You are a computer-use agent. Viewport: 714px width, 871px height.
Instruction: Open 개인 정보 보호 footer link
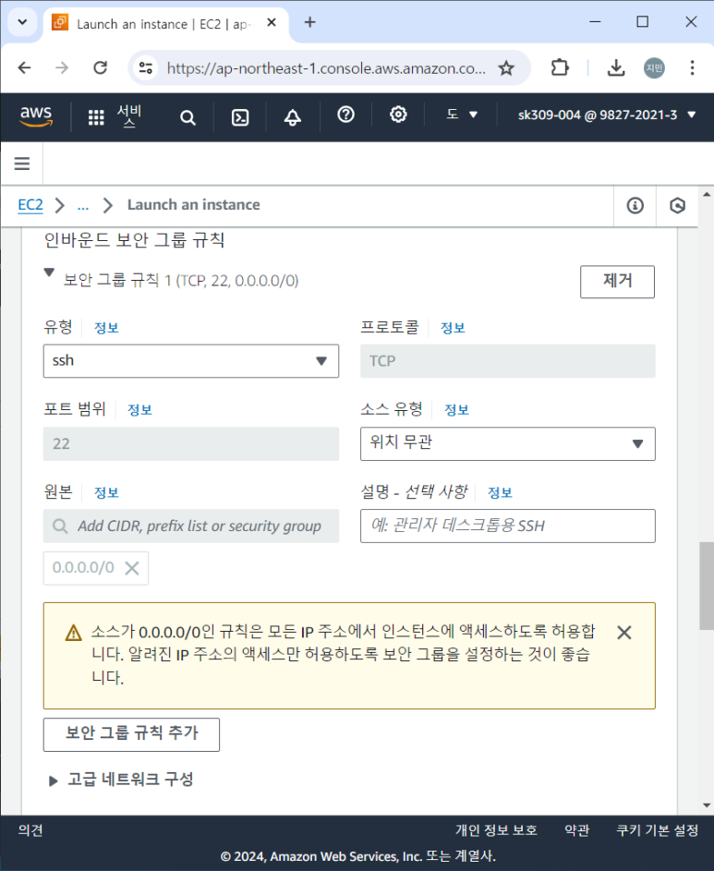(496, 829)
